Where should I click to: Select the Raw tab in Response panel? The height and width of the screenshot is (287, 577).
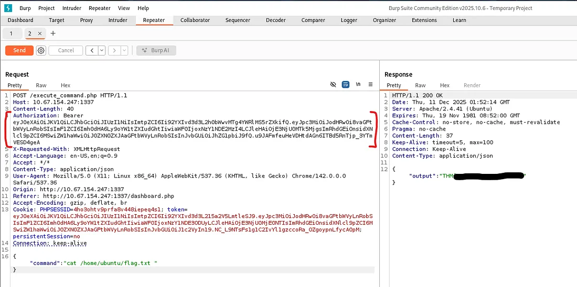tap(420, 85)
